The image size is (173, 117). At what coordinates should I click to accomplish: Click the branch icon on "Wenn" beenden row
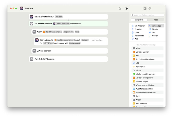click(34, 51)
